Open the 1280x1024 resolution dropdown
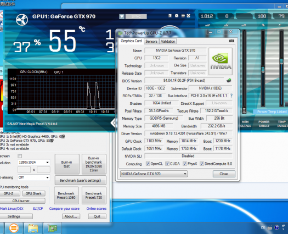 click(x=34, y=162)
